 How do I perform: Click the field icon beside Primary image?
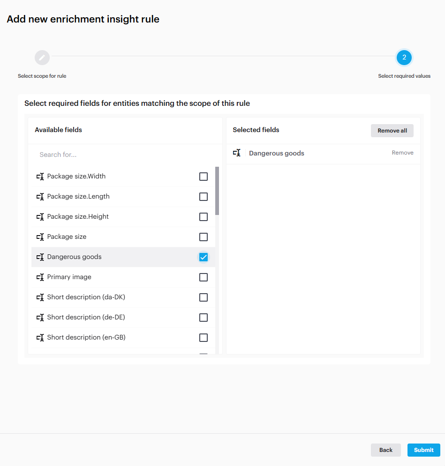(x=40, y=277)
